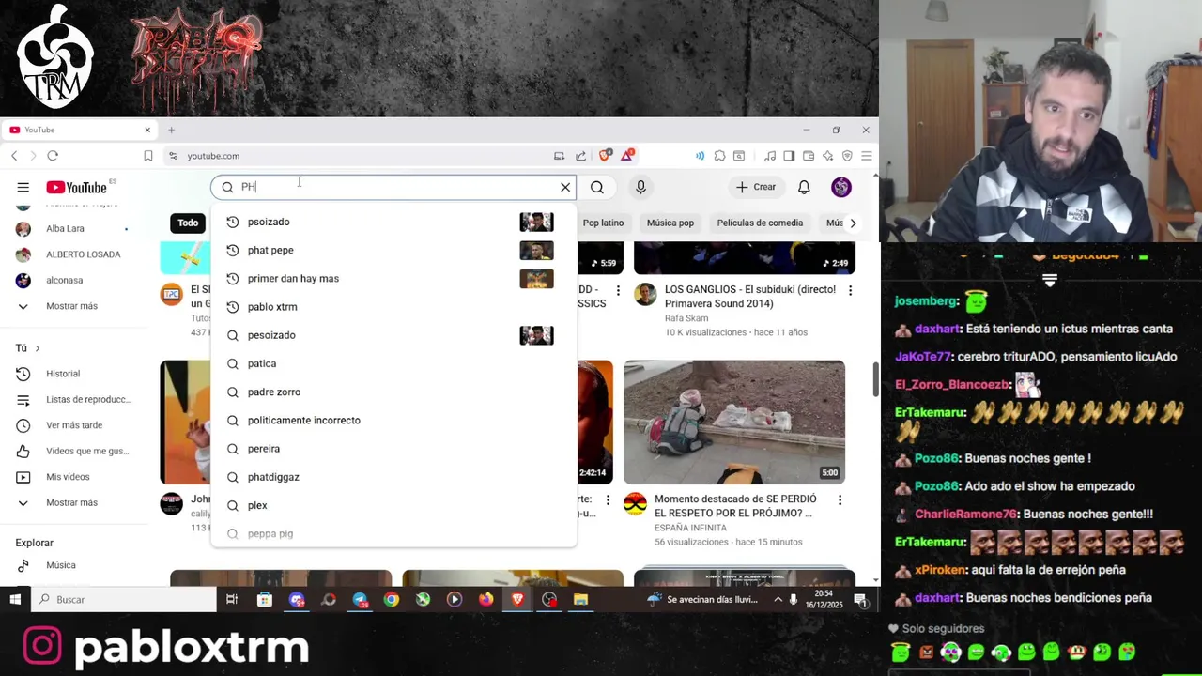This screenshot has height=676, width=1202.
Task: Choose 'politicamente incorrecto' suggestion
Action: tap(393, 420)
